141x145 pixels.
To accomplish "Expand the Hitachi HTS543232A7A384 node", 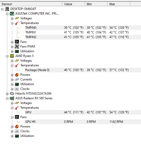I will click(x=7, y=94).
